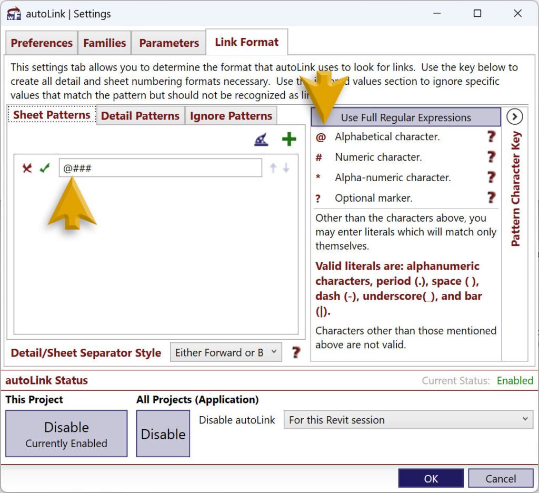The width and height of the screenshot is (539, 493).
Task: Open help for Numeric character
Action: (492, 157)
